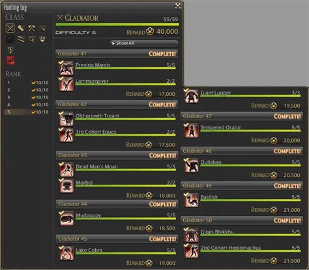Screen dimensions: 309x270
Task: Click the Mudpuppy 5/5 progress bar
Action: (x=126, y=218)
